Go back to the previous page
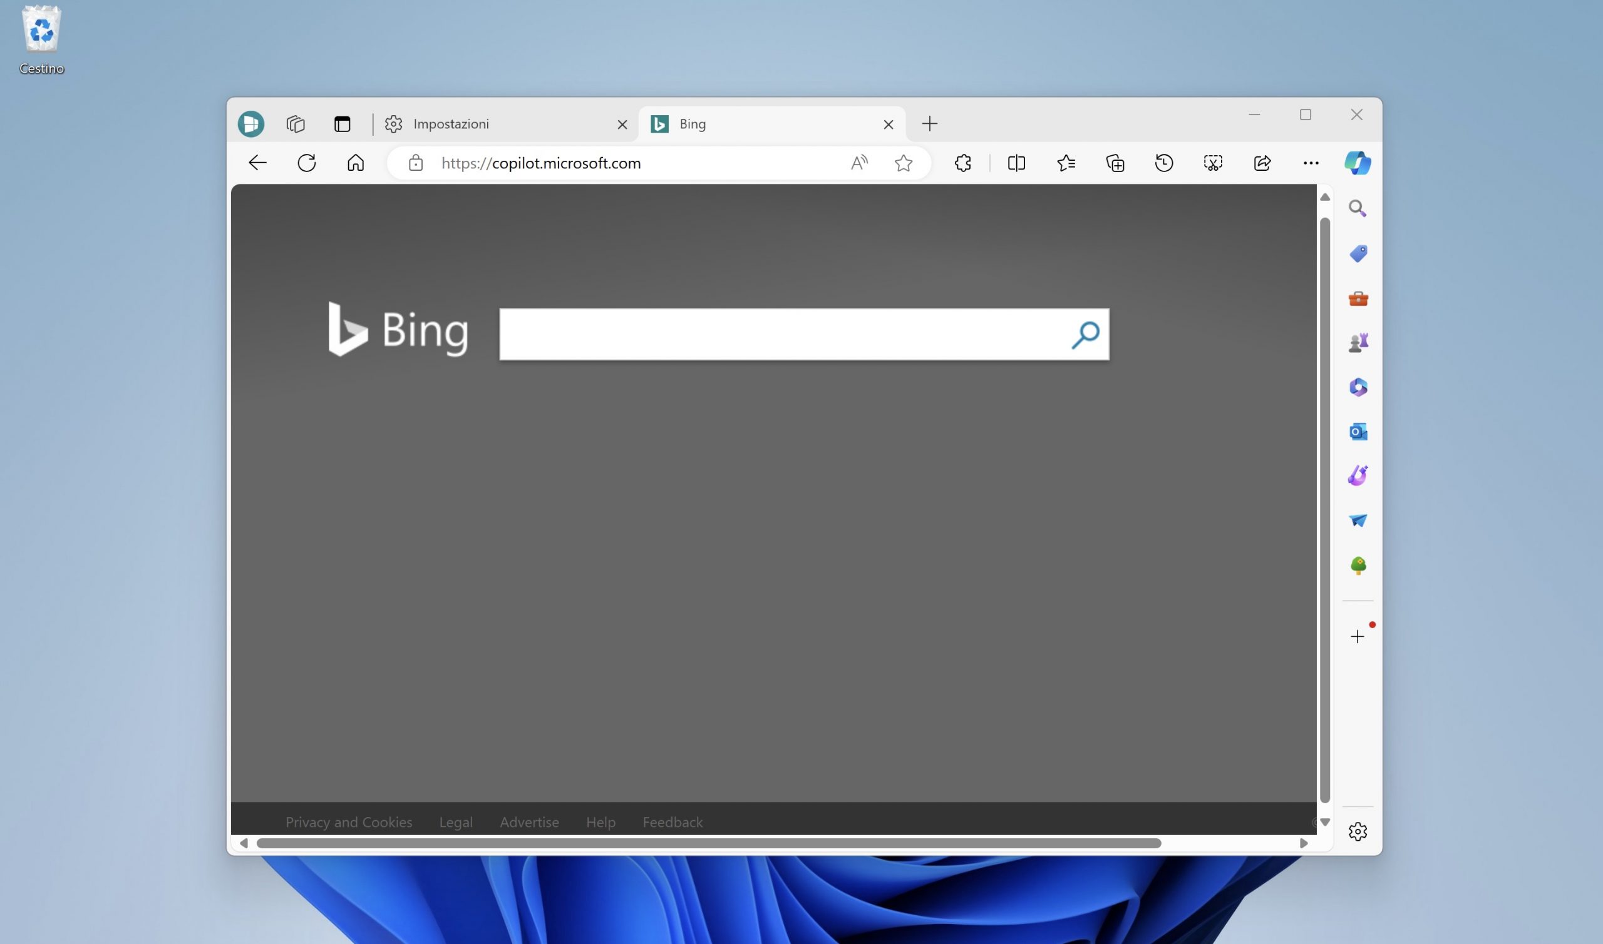The width and height of the screenshot is (1603, 944). coord(257,163)
